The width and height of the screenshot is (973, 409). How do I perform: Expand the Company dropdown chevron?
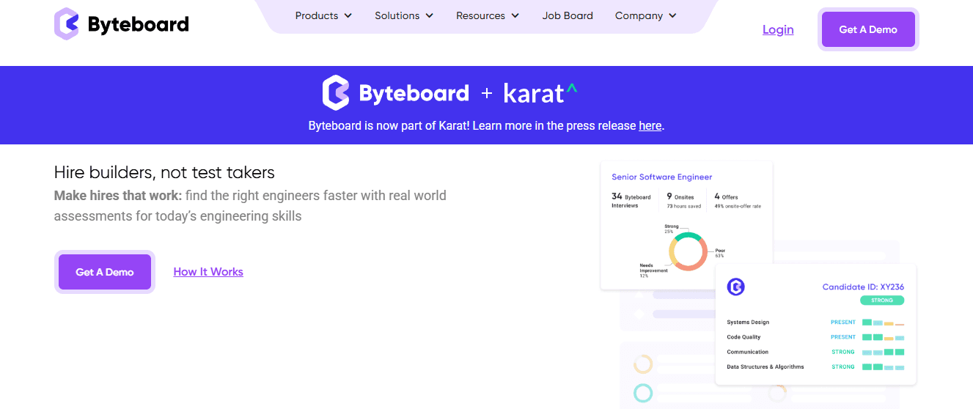click(672, 15)
